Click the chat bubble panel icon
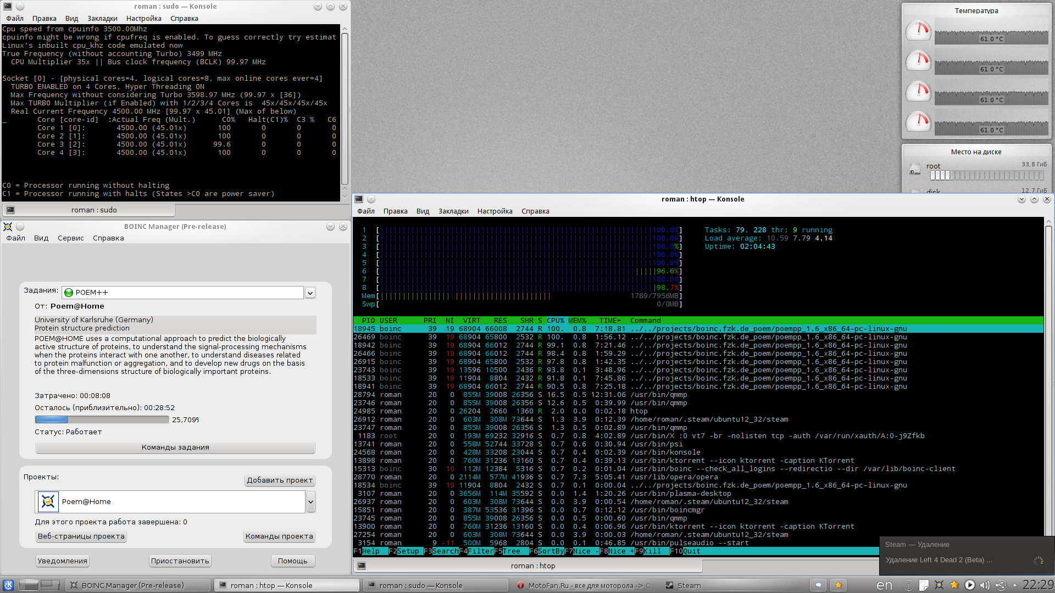This screenshot has height=593, width=1055. pyautogui.click(x=818, y=585)
